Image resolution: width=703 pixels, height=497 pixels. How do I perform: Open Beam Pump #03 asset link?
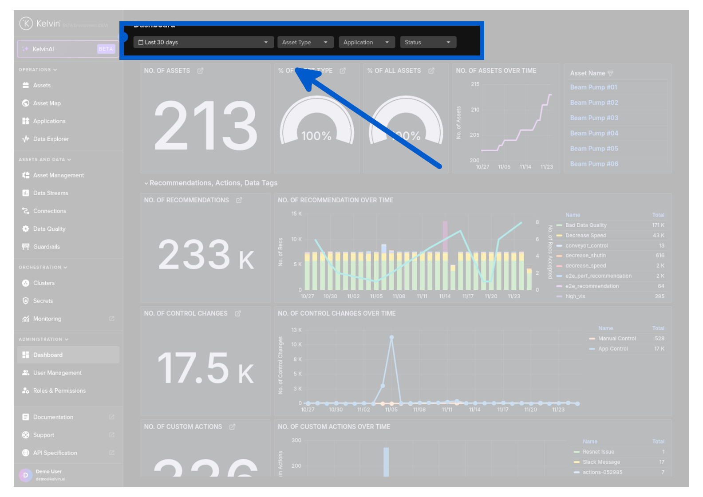[x=594, y=118]
